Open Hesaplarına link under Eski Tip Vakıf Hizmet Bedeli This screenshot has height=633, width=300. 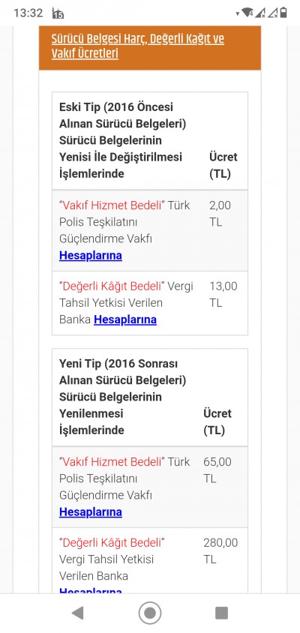click(x=91, y=256)
